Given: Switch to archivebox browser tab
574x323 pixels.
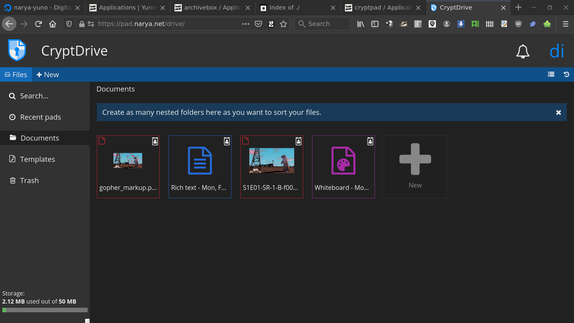Looking at the screenshot, I should pyautogui.click(x=213, y=7).
